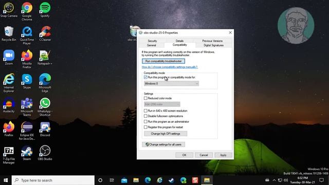Image resolution: width=329 pixels, height=185 pixels.
Task: Click Run compatibility troubleshooter button
Action: click(x=163, y=61)
